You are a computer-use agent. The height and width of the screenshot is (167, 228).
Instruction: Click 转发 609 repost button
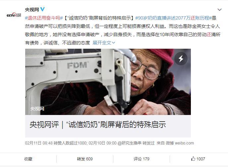point(85,159)
